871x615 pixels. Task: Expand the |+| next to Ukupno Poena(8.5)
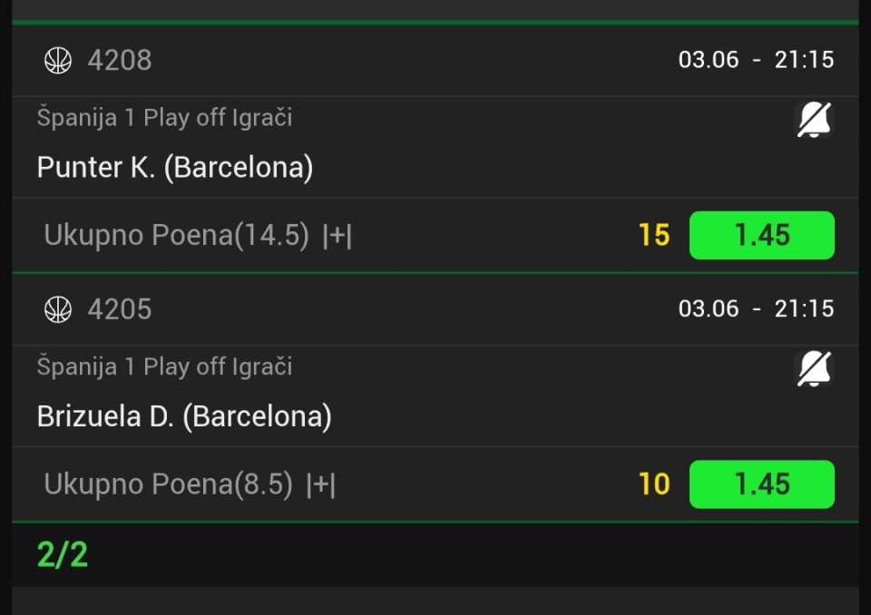320,485
